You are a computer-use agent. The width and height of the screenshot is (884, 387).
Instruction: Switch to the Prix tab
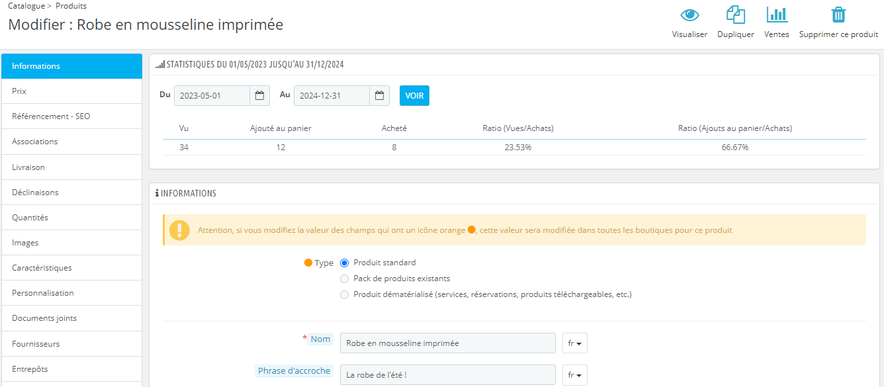click(71, 91)
